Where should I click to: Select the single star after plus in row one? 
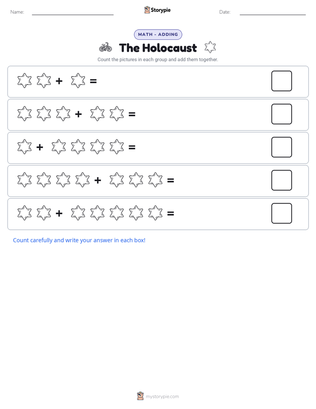click(78, 81)
